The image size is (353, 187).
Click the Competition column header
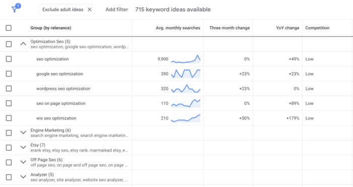coord(317,28)
